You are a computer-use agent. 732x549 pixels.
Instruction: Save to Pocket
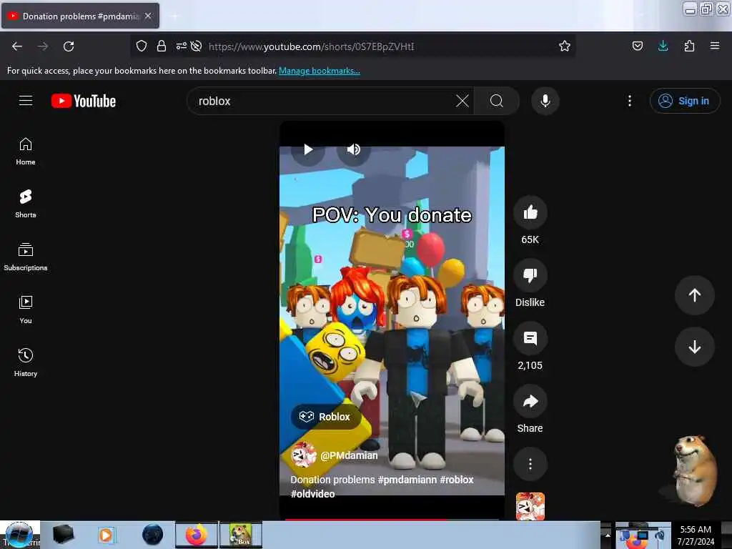click(638, 46)
